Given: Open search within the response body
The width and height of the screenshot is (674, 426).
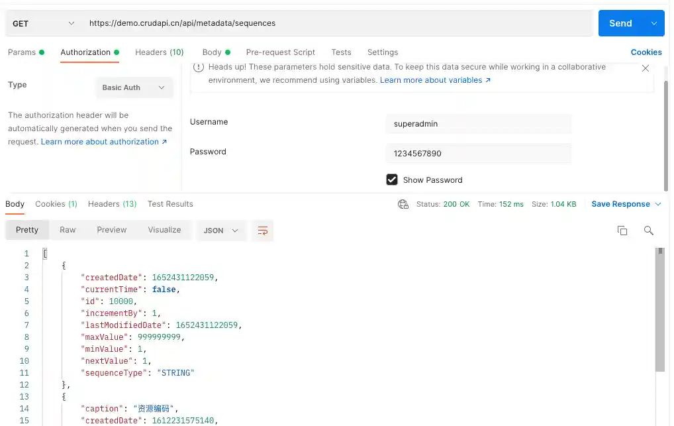Looking at the screenshot, I should click(648, 230).
